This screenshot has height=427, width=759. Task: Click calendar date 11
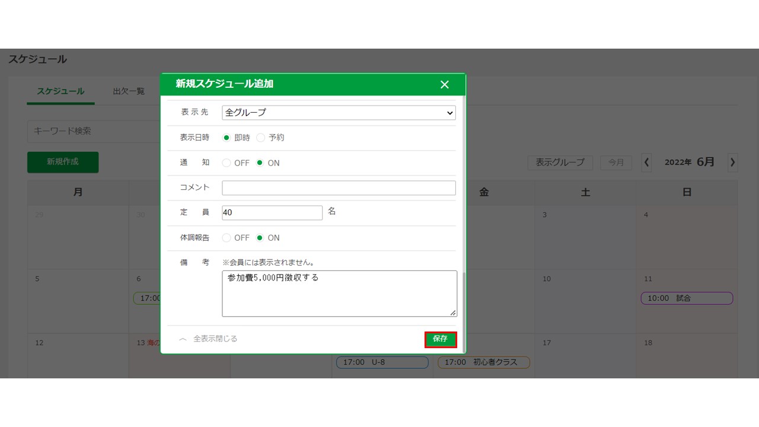(648, 279)
